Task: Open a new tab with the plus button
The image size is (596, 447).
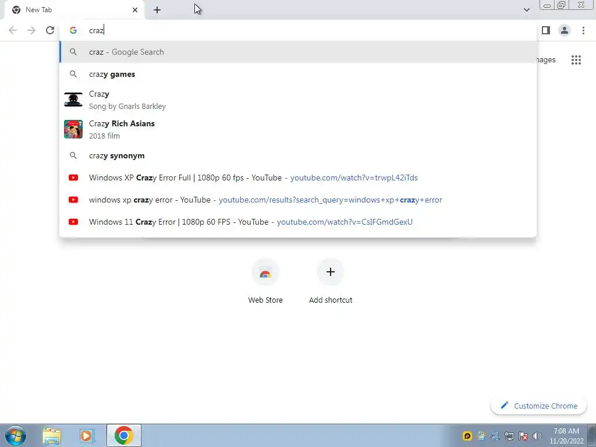Action: pyautogui.click(x=157, y=10)
